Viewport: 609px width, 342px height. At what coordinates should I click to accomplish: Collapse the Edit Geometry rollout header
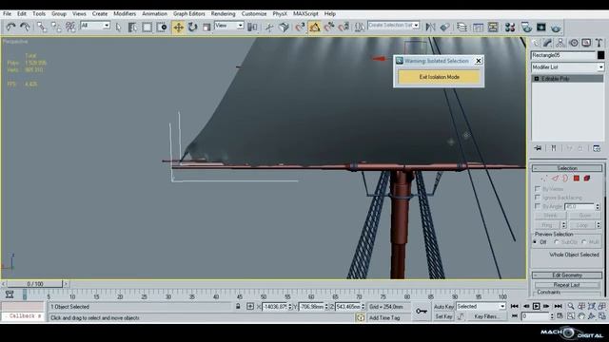[567, 275]
